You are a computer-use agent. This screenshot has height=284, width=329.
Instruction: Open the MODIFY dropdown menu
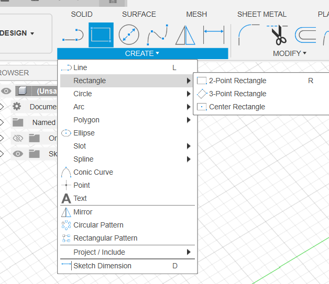pyautogui.click(x=290, y=53)
